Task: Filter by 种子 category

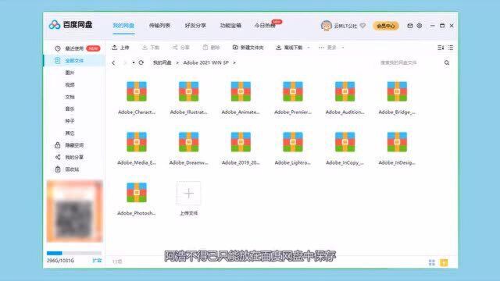Action: click(70, 121)
